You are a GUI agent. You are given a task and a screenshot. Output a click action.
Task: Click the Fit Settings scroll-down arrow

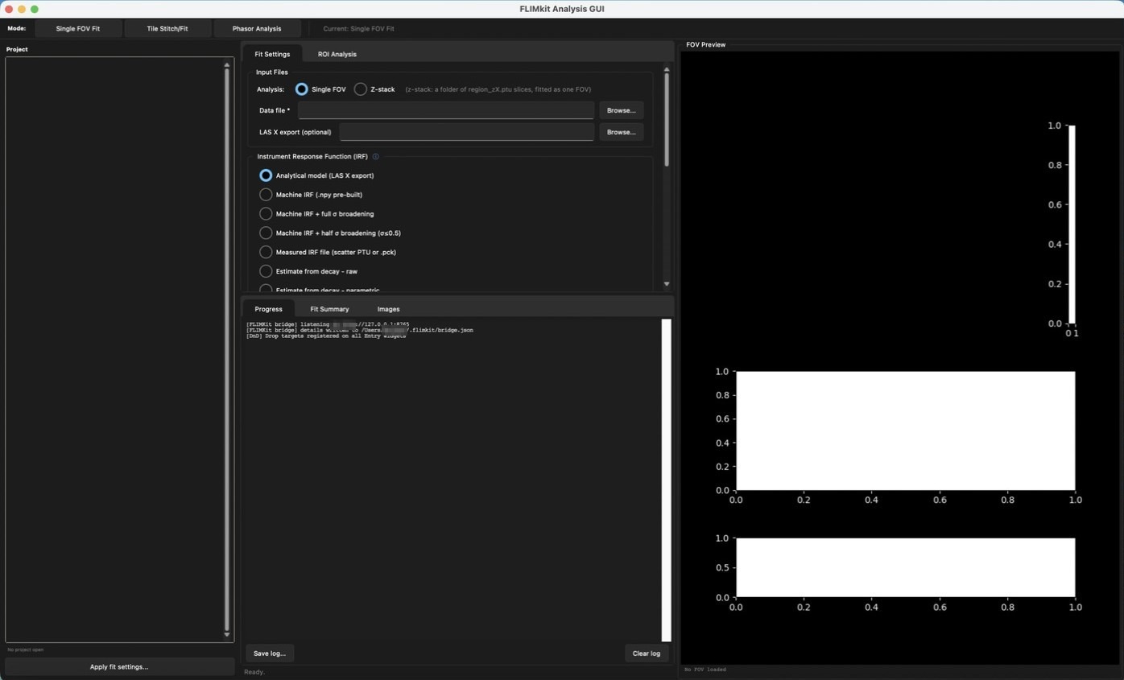click(667, 284)
